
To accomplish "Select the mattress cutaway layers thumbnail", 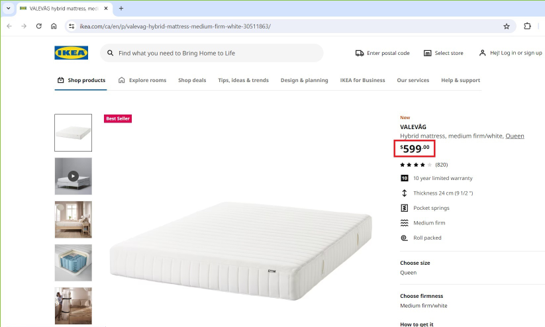I will (74, 263).
